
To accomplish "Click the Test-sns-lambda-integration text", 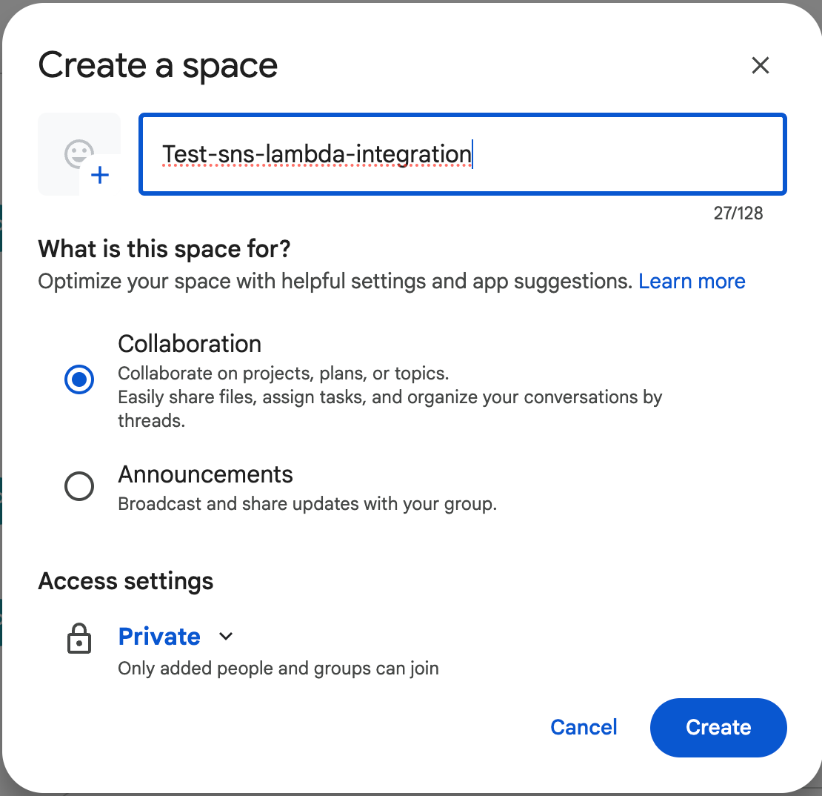I will pyautogui.click(x=317, y=154).
